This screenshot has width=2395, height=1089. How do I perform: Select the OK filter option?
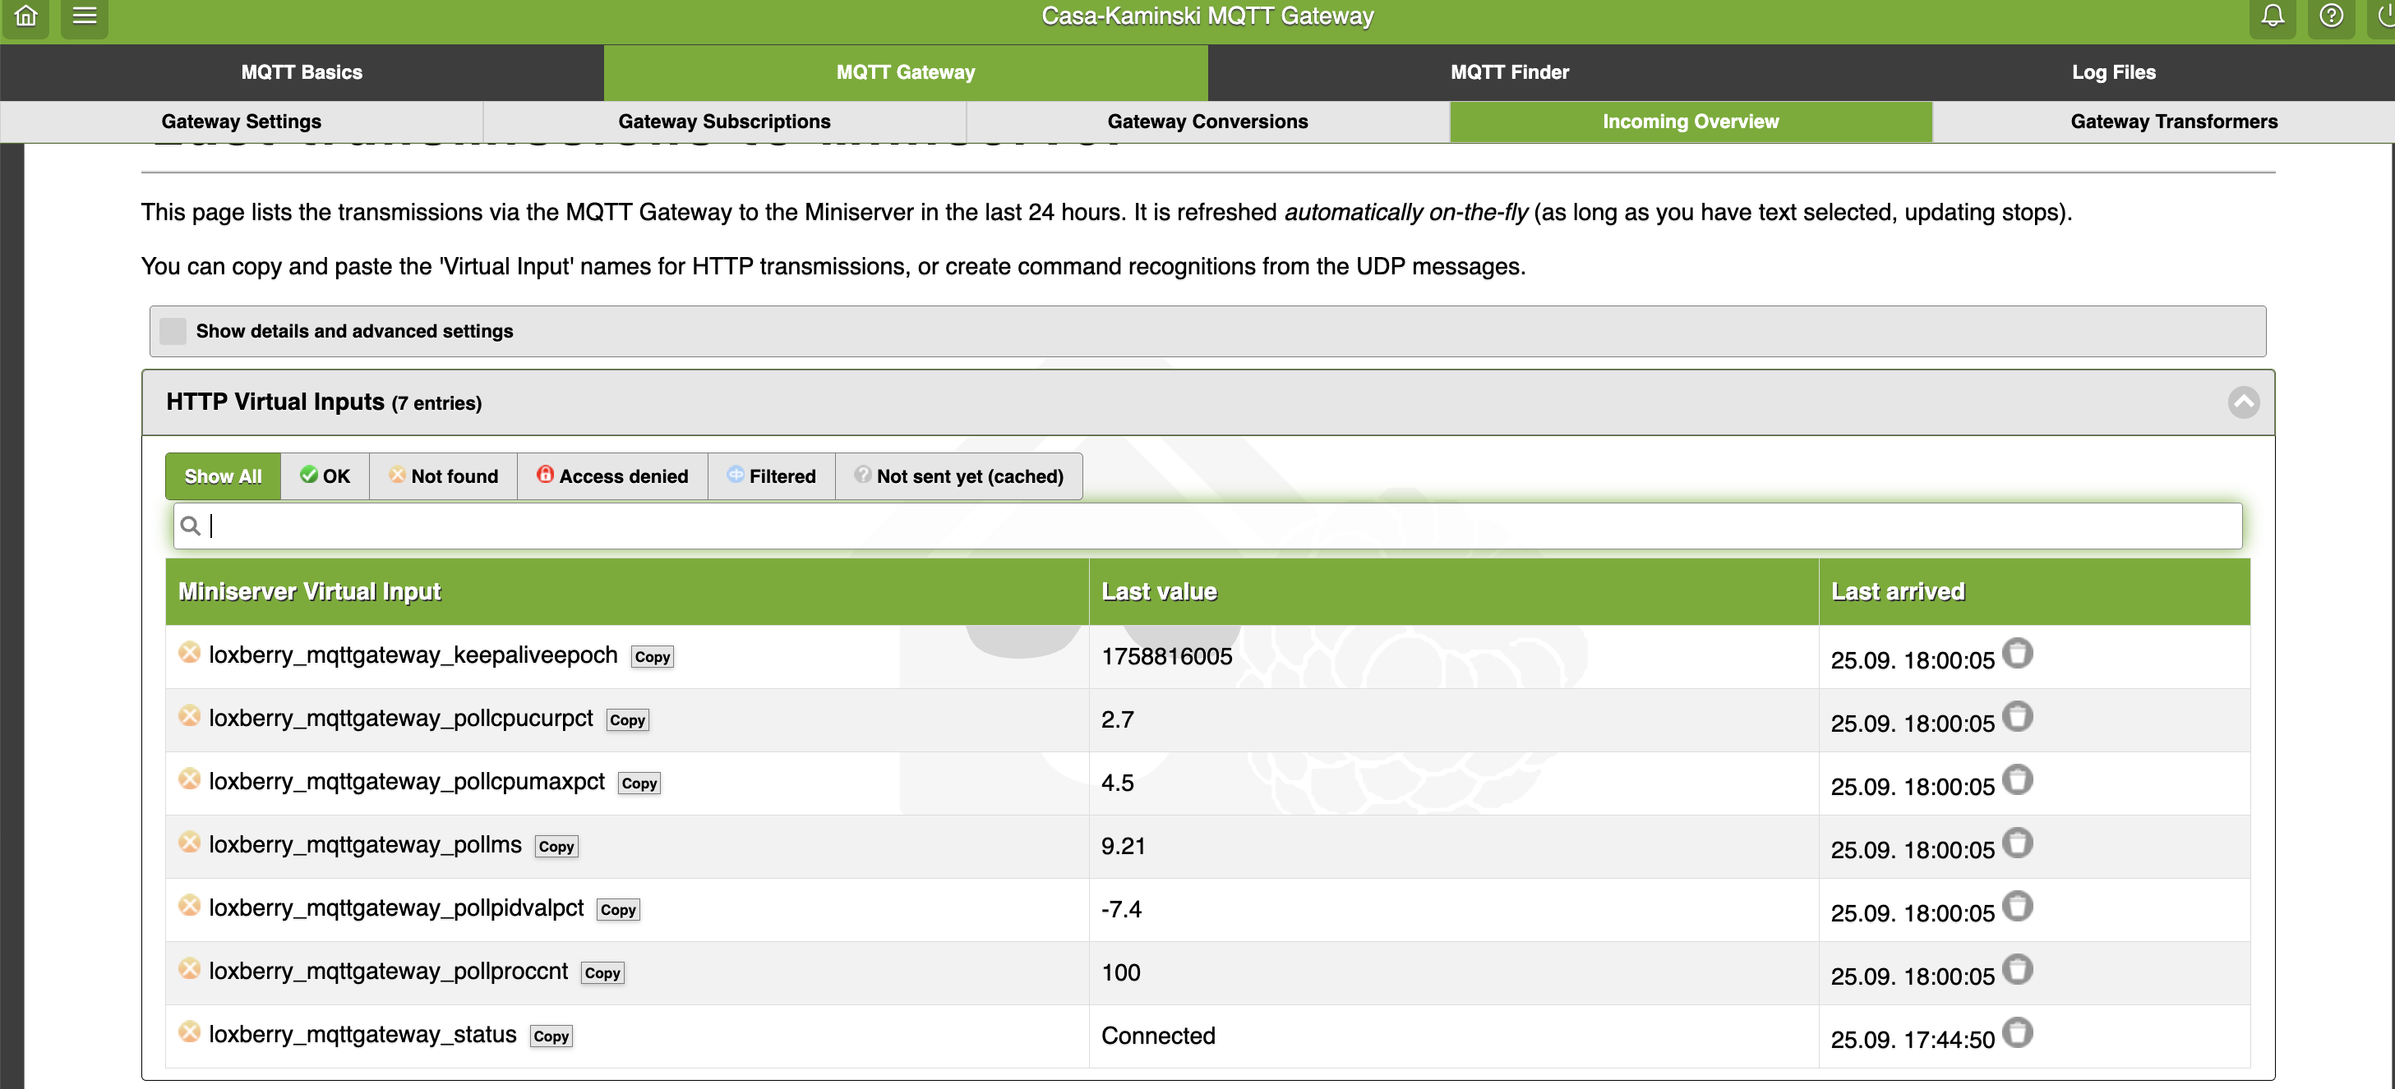325,476
